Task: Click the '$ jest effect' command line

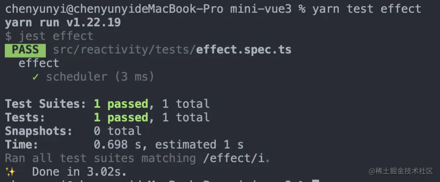Action: click(49, 36)
